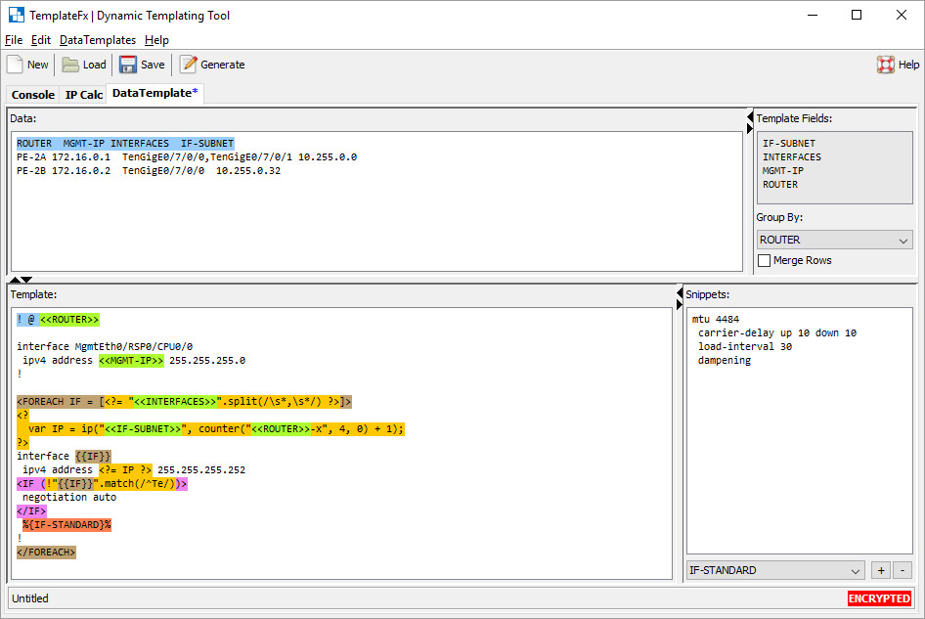This screenshot has height=619, width=925.
Task: Click the <?= IP ?> expression
Action: point(125,469)
